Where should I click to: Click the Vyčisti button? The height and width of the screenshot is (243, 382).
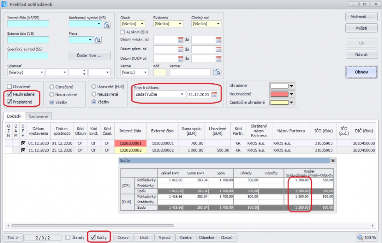click(x=361, y=28)
